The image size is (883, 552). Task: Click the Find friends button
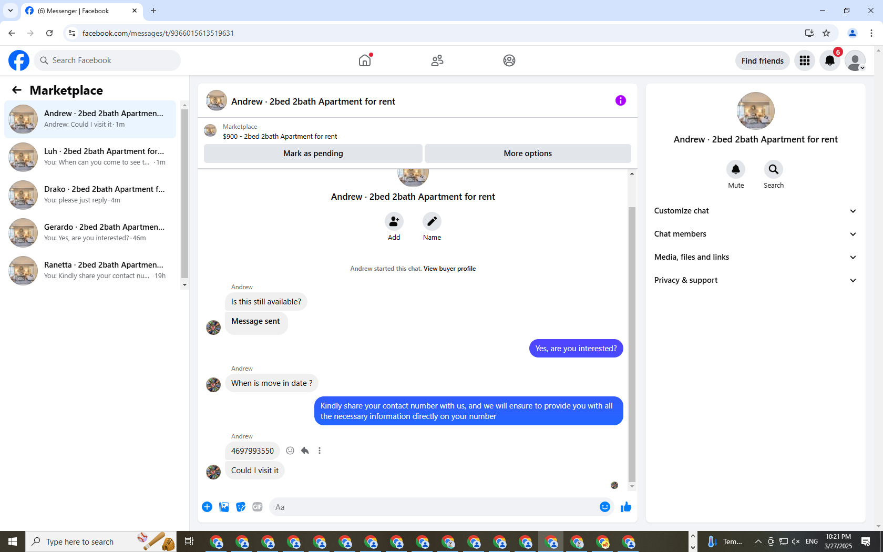coord(763,60)
